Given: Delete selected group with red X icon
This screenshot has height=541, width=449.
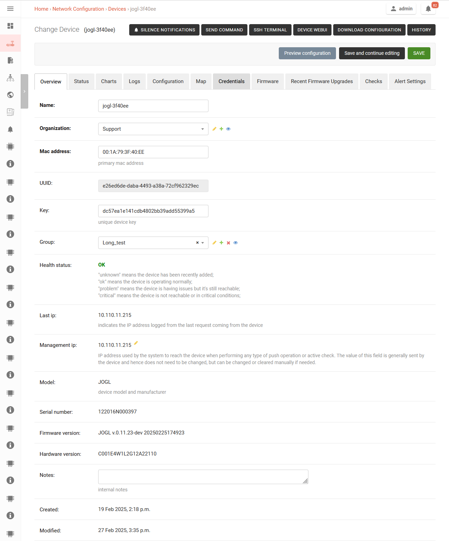Looking at the screenshot, I should 228,243.
